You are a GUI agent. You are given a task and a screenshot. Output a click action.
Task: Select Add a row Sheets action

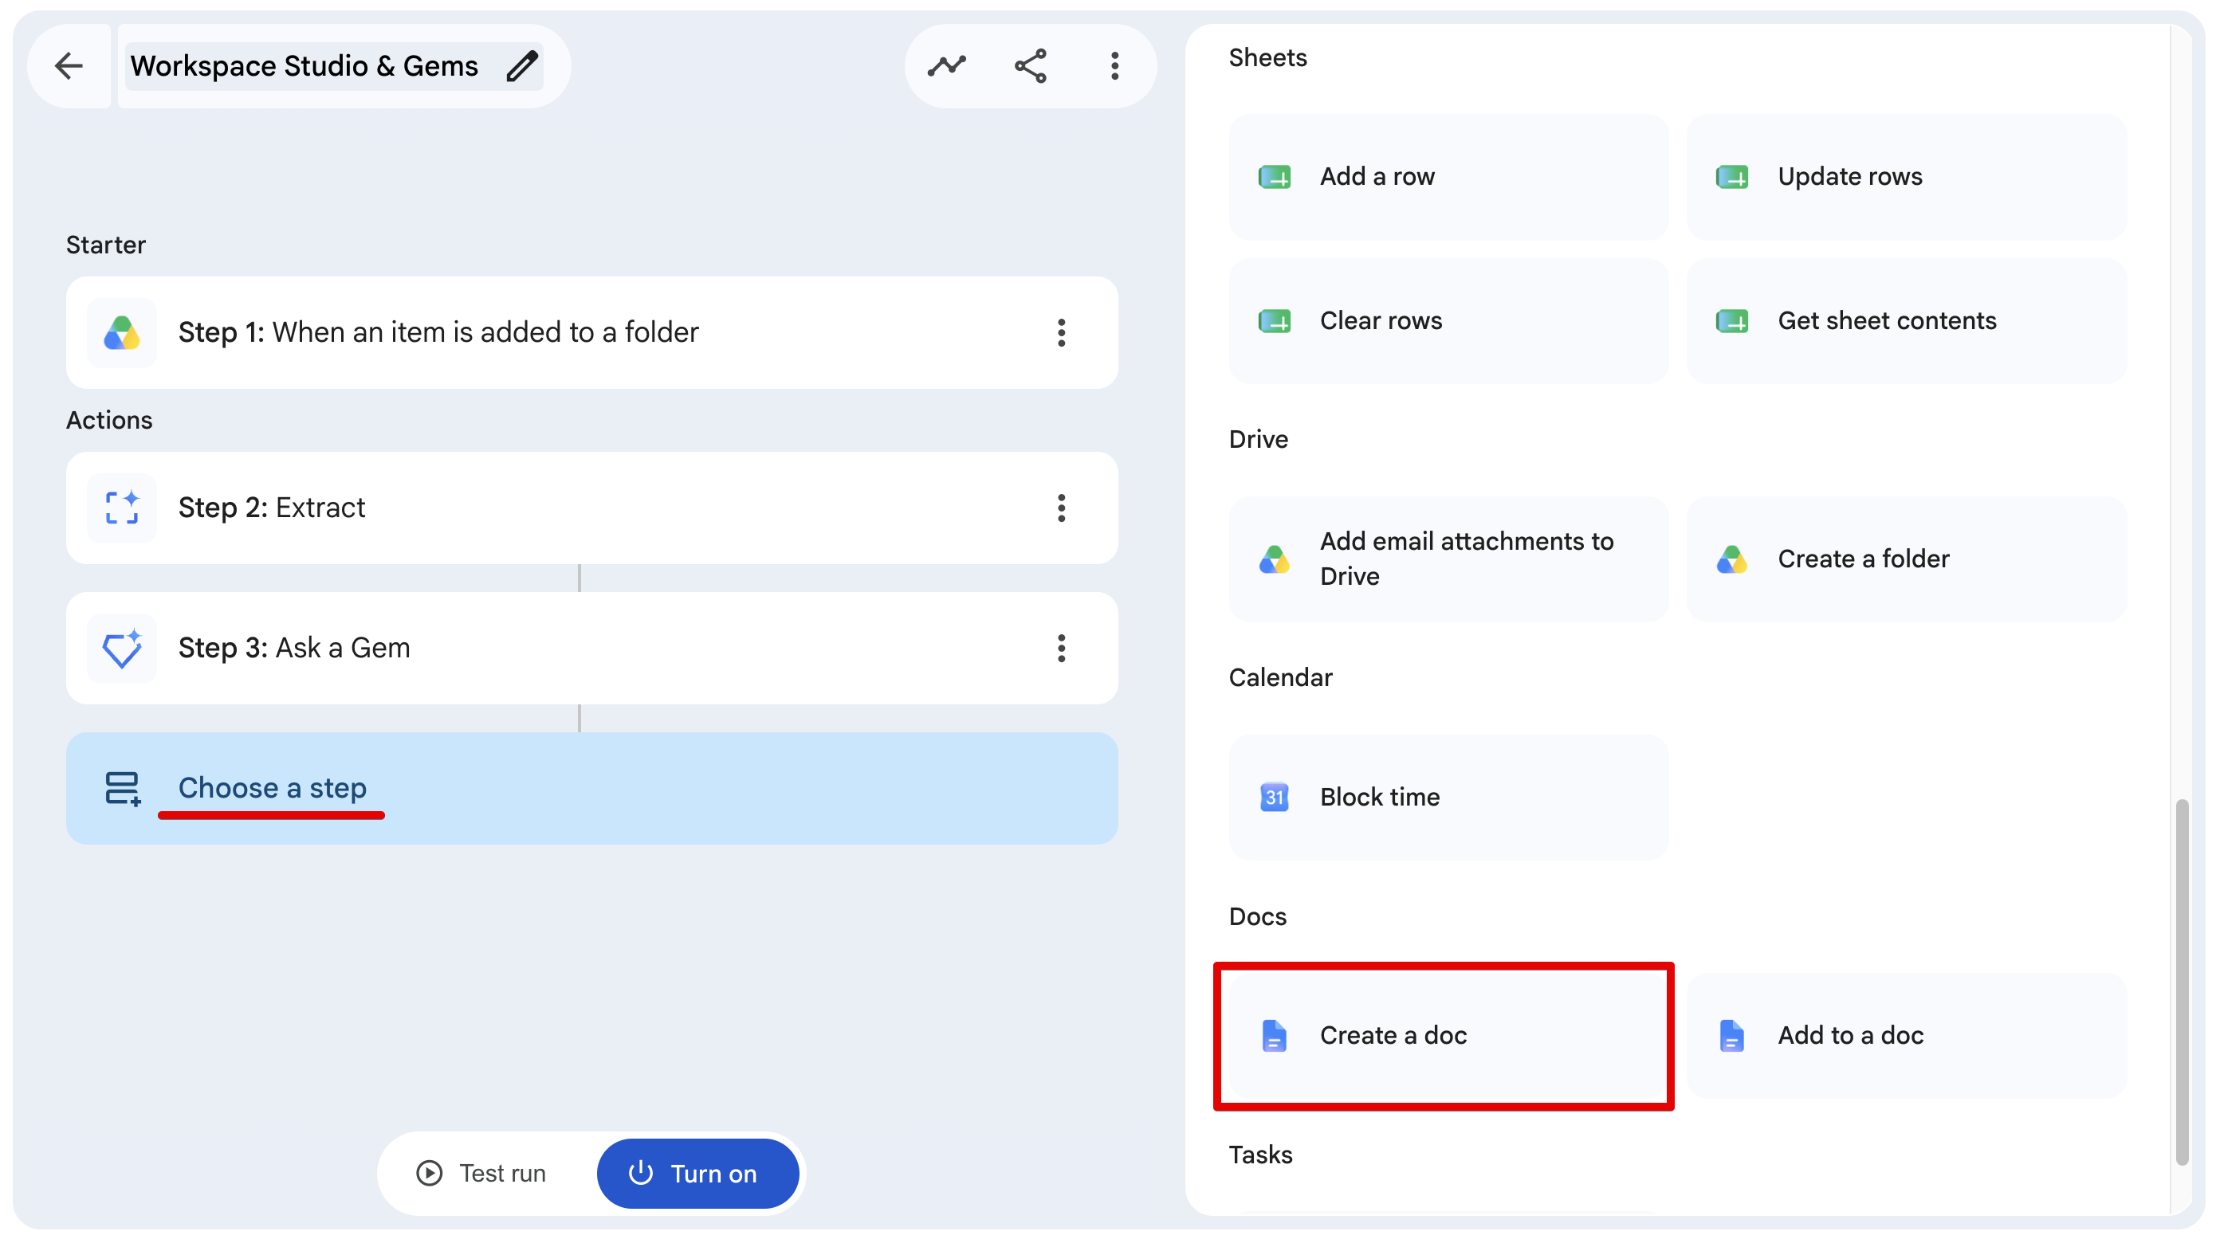pos(1448,177)
